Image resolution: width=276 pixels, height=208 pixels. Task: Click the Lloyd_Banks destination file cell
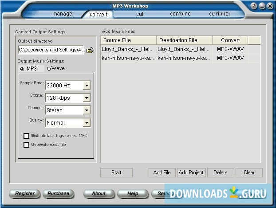[184, 49]
